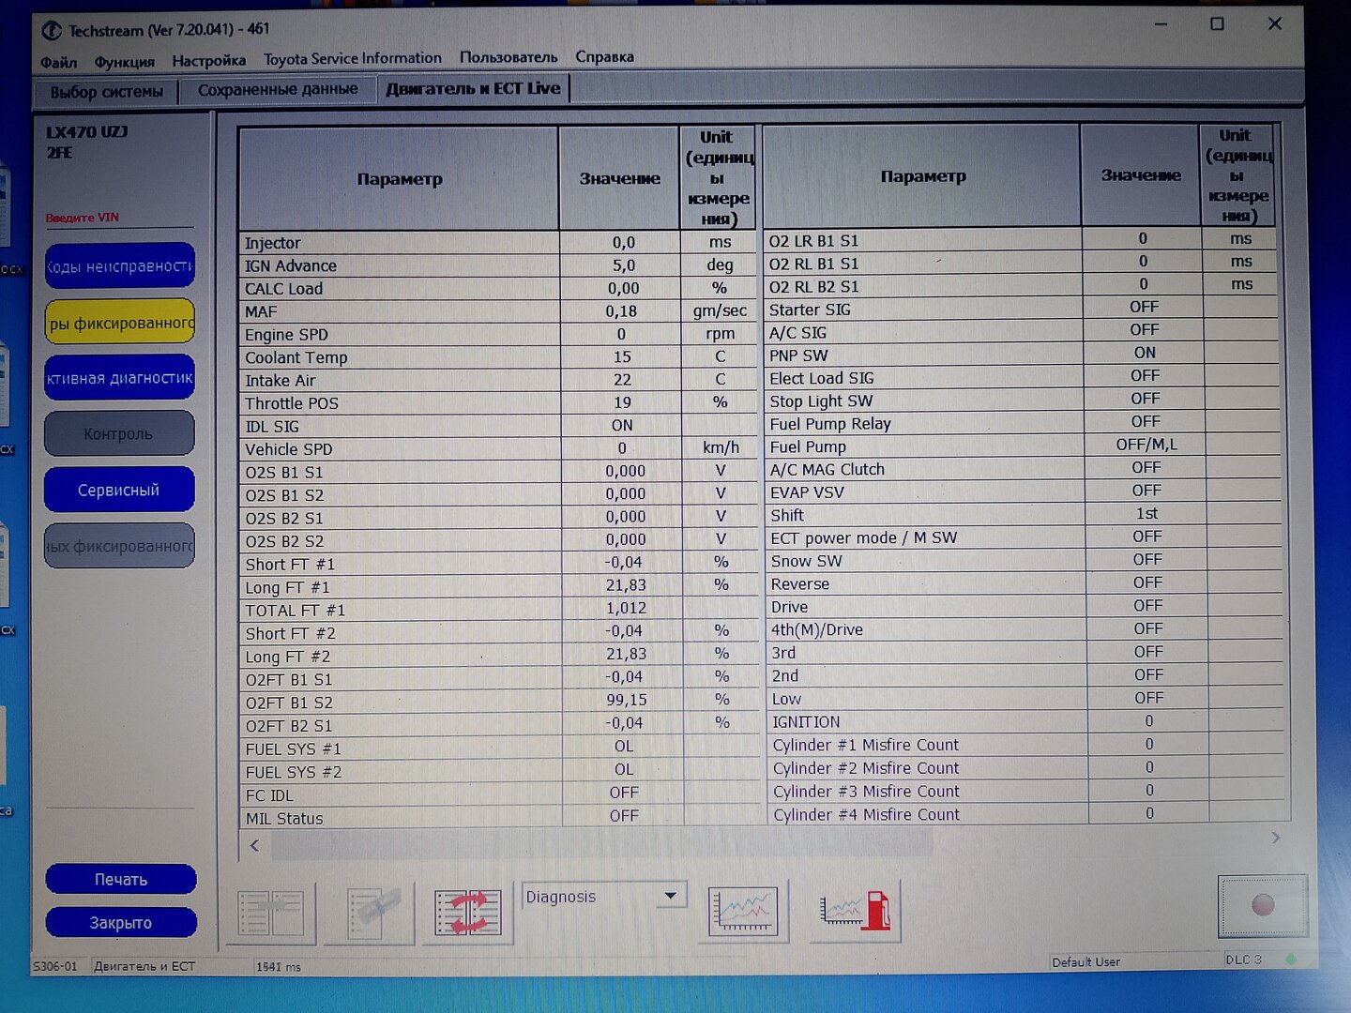Image resolution: width=1351 pixels, height=1013 pixels.
Task: Select the Throttle POS parameter row
Action: 497,402
